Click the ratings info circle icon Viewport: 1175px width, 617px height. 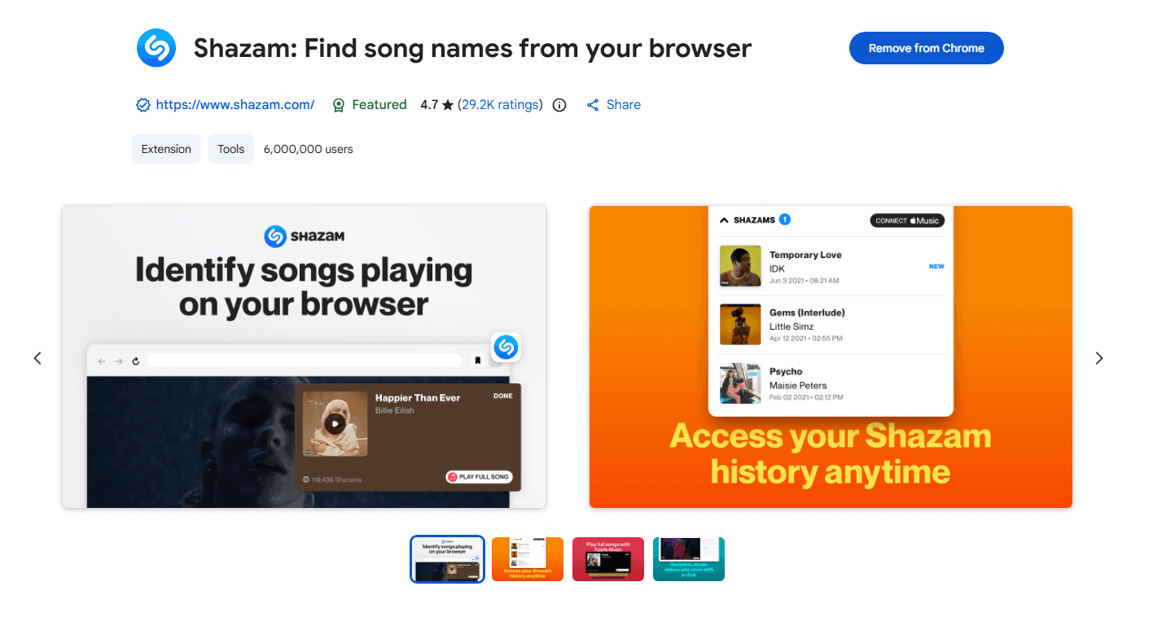point(559,105)
